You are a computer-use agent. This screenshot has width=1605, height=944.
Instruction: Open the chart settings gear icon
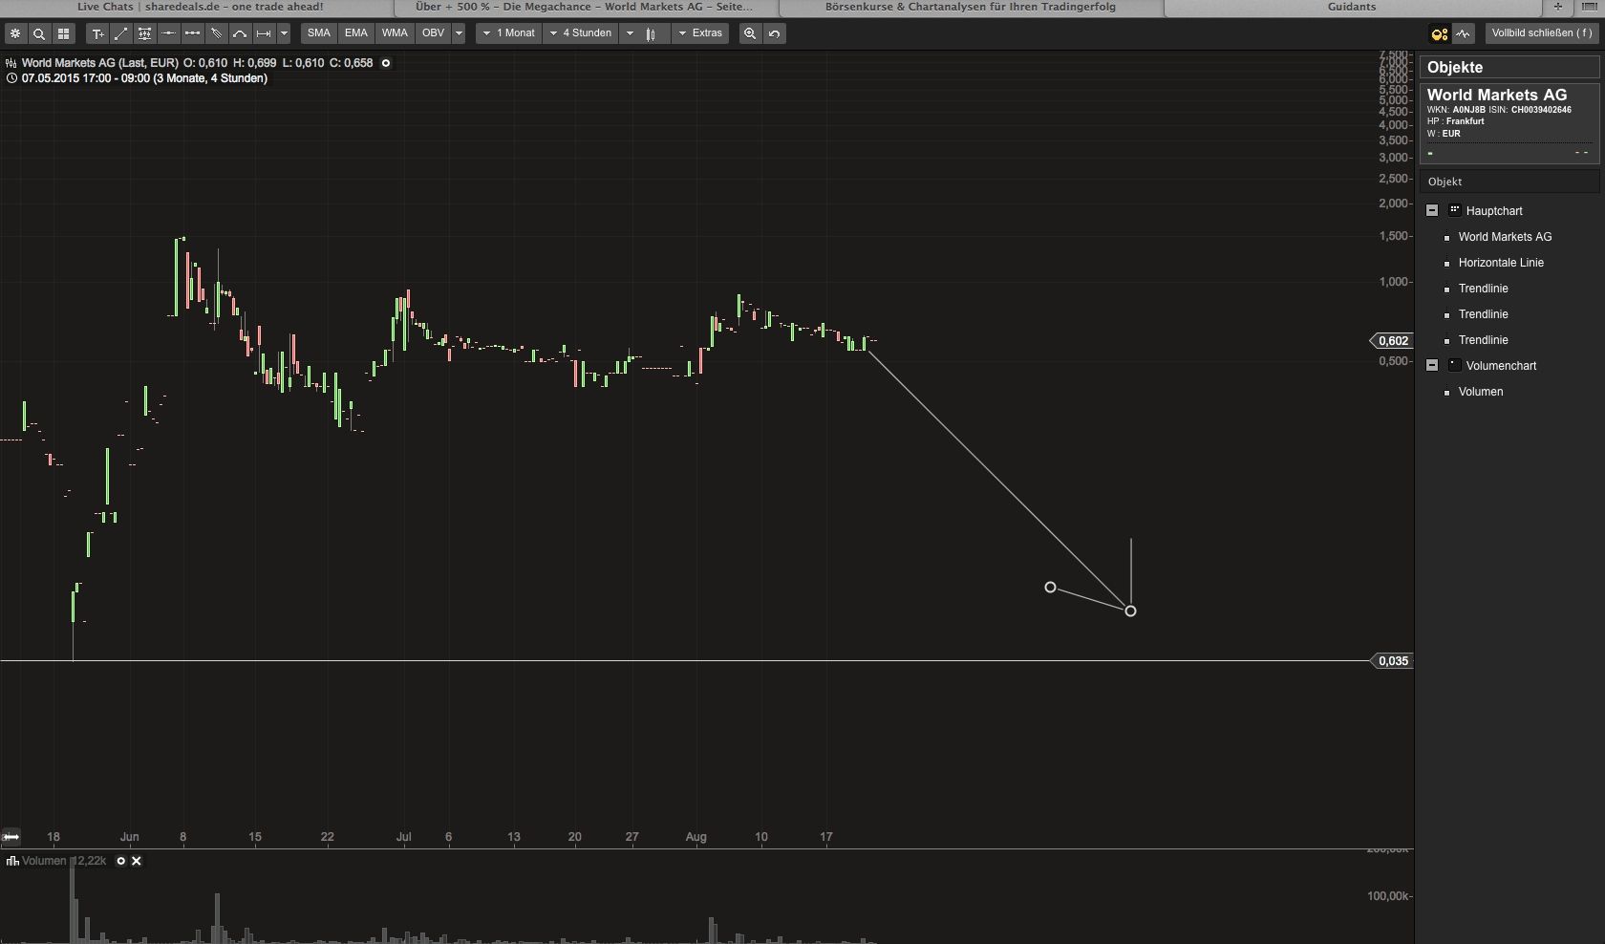15,33
